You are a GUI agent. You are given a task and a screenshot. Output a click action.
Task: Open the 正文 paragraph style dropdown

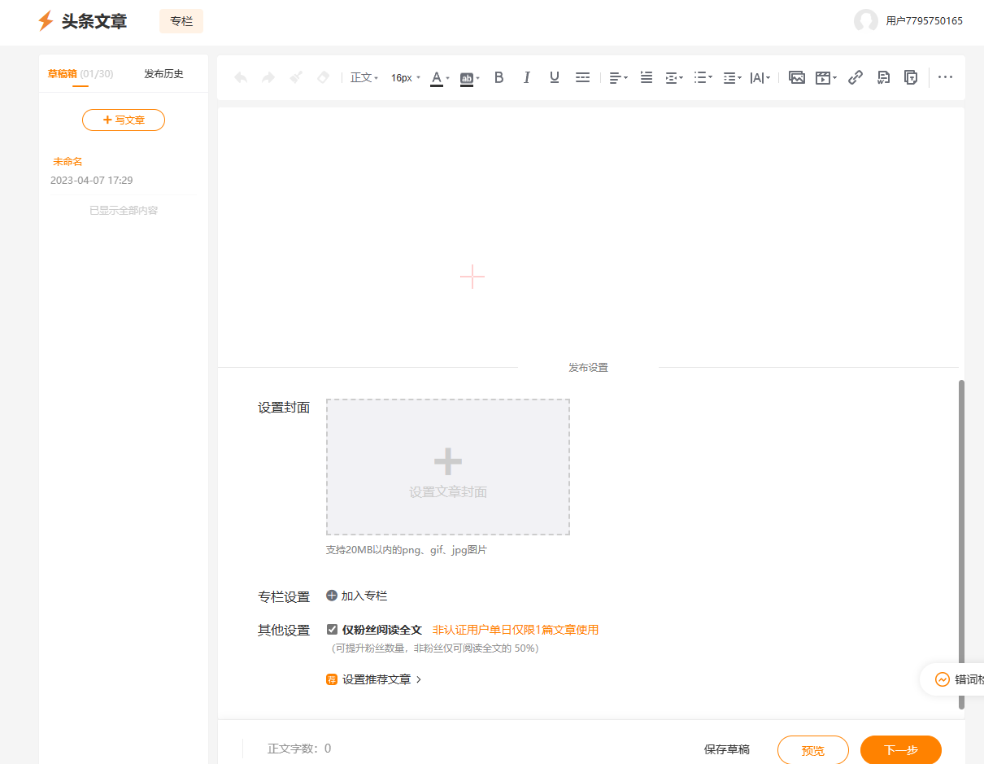(x=363, y=77)
